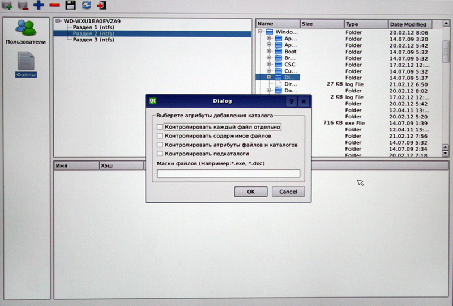Click the date 20.02.12 5:20
The height and width of the screenshot is (306, 453).
pos(408,117)
